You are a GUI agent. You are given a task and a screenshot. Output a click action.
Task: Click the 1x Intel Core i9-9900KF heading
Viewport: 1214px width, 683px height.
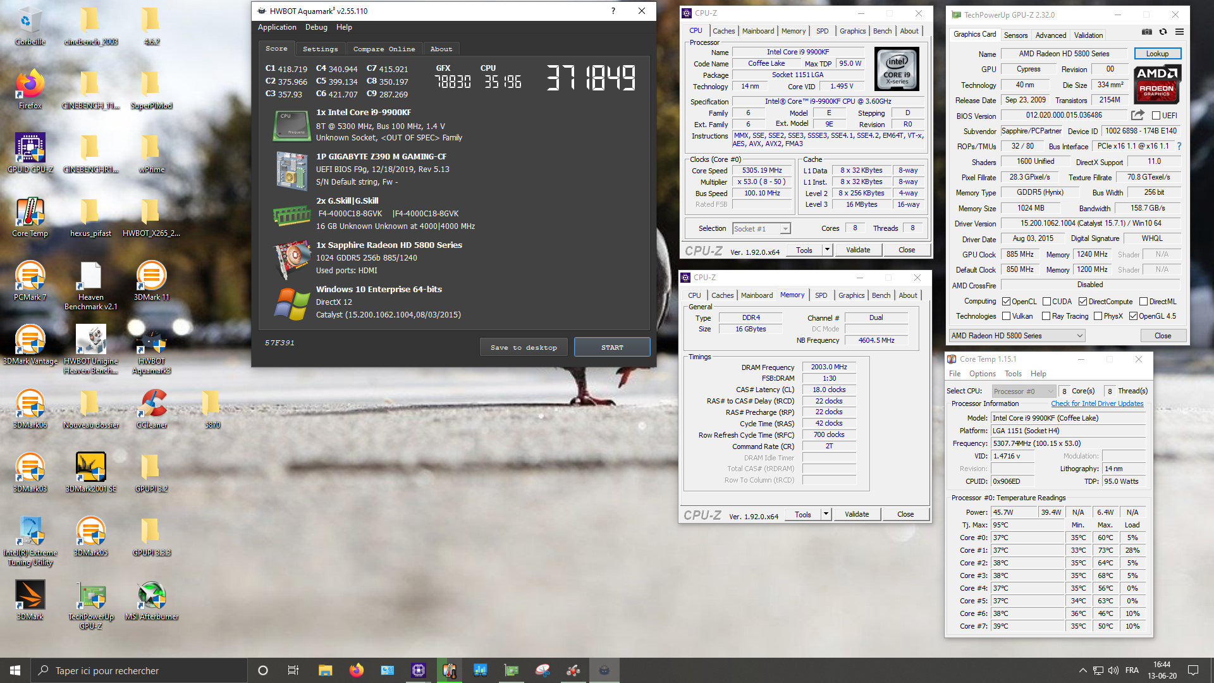tap(364, 112)
